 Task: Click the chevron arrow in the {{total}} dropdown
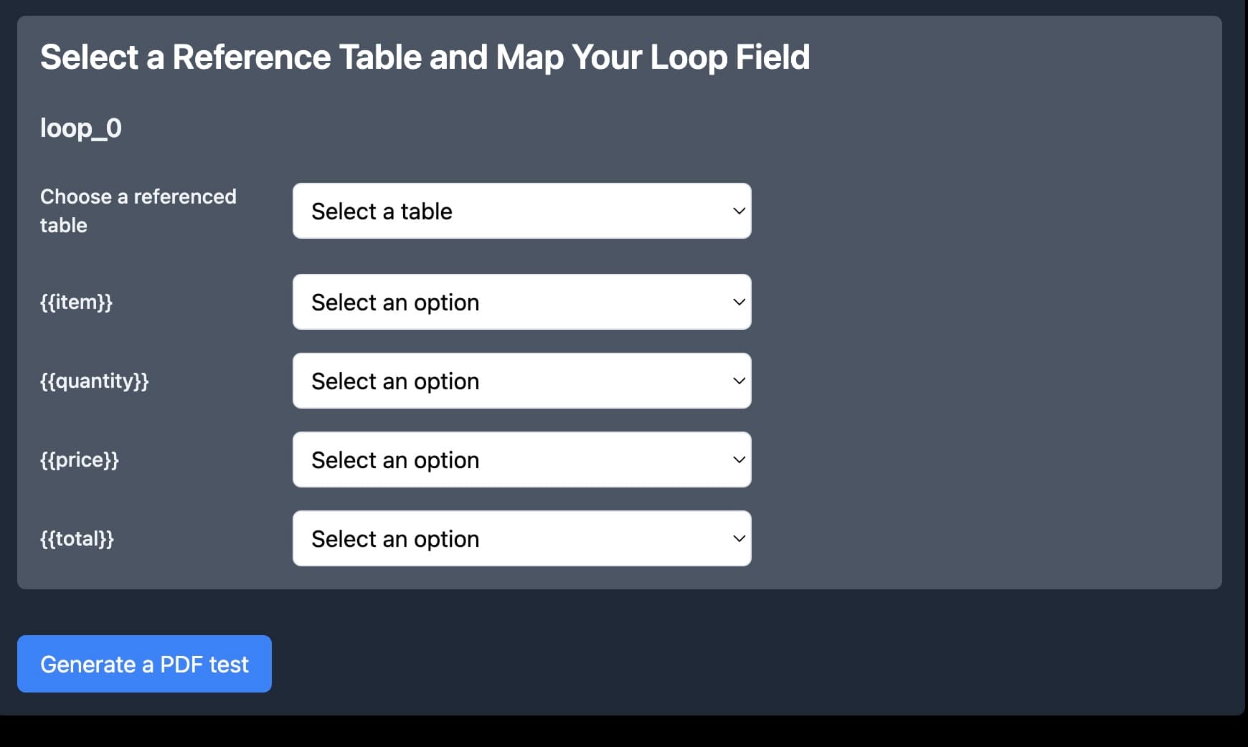pyautogui.click(x=739, y=538)
